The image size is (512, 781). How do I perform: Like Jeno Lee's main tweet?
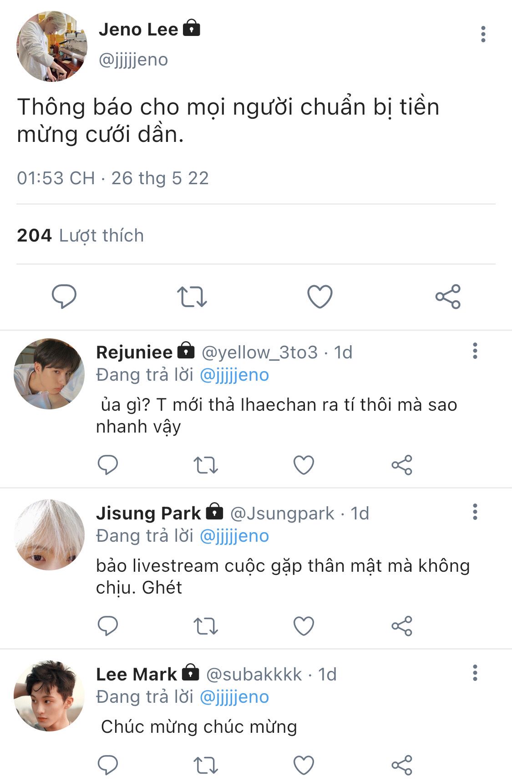320,297
